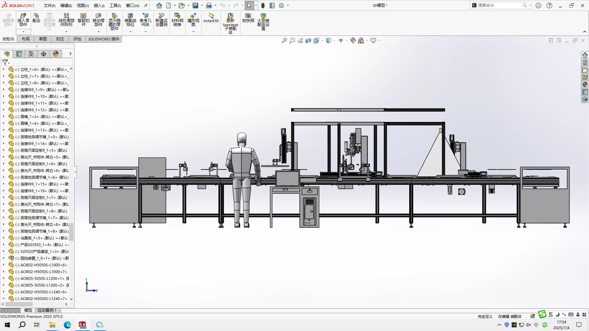Screen dimensions: 589x331
Task: Open the Options gear icon
Action: [x=281, y=6]
